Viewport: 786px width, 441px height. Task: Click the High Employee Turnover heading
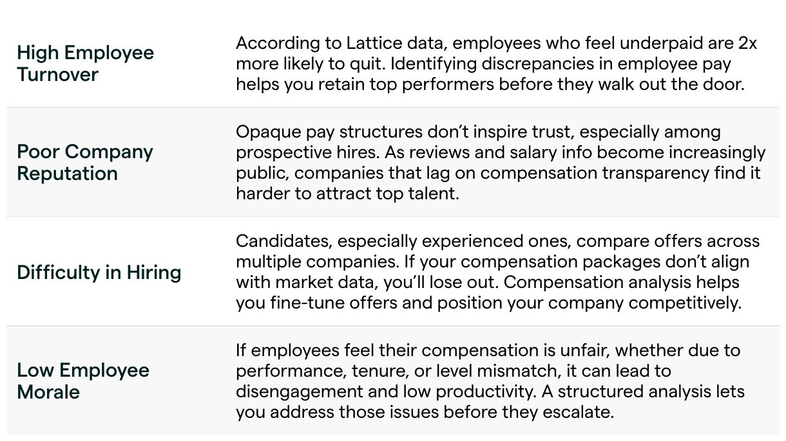[86, 63]
